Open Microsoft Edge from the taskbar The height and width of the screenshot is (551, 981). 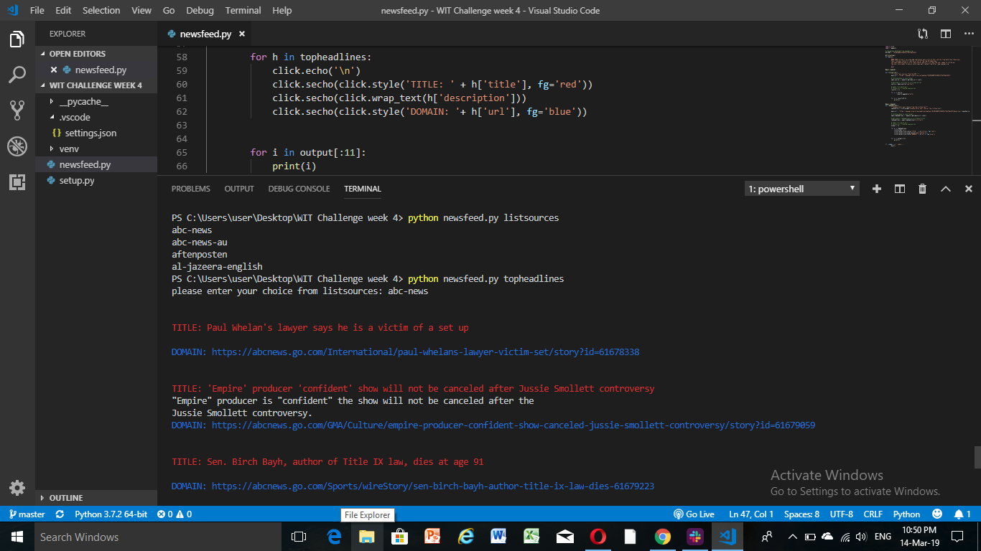(x=333, y=537)
